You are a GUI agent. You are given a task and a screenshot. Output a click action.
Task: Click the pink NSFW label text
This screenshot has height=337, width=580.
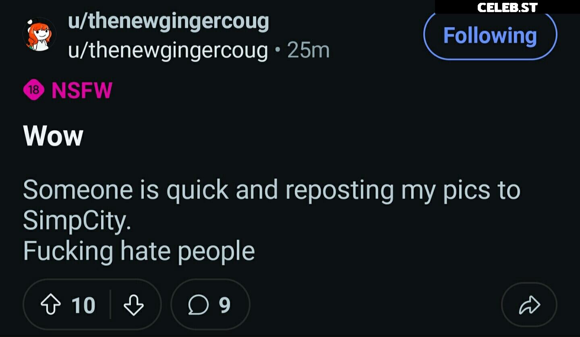[82, 90]
